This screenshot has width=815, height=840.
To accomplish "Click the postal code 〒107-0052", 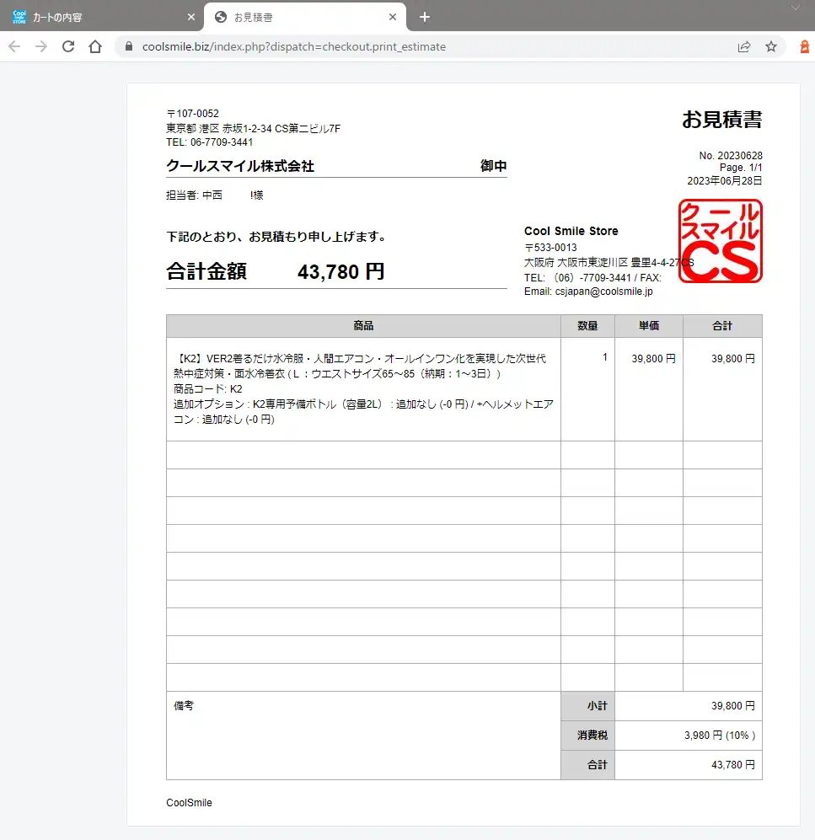I will (192, 114).
